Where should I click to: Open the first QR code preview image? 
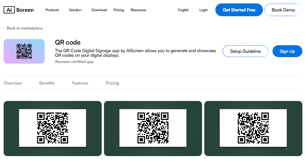(52, 129)
